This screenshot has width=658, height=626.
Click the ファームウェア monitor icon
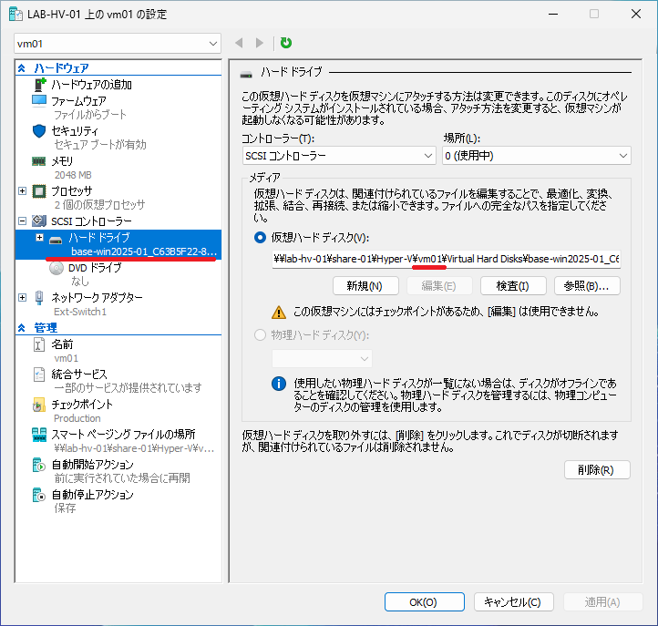pyautogui.click(x=39, y=101)
